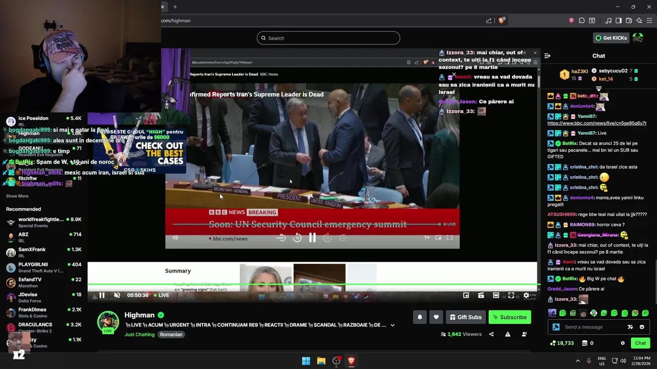Open emote picker smiley icon
657x369 pixels.
[x=642, y=327]
